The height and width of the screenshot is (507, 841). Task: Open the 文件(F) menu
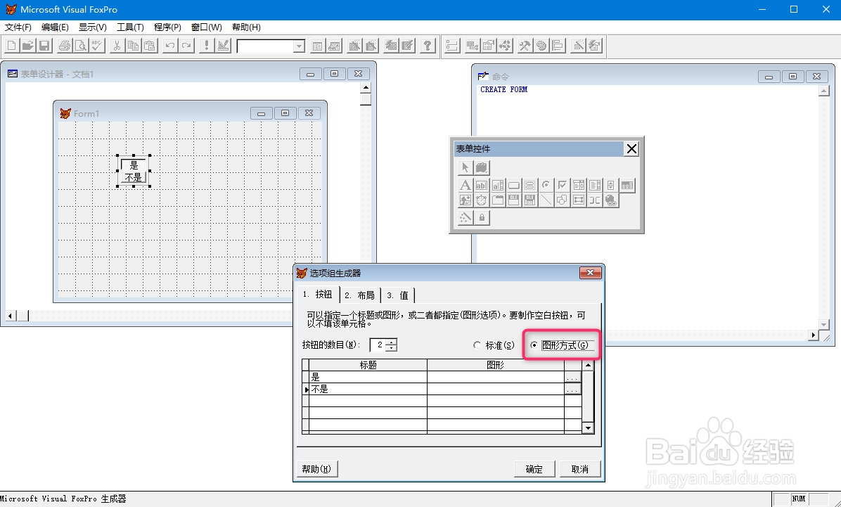tap(18, 27)
